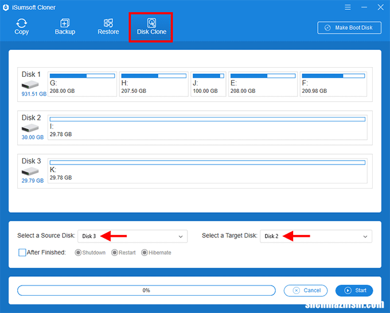
Task: Click the Cancel button
Action: [306, 291]
